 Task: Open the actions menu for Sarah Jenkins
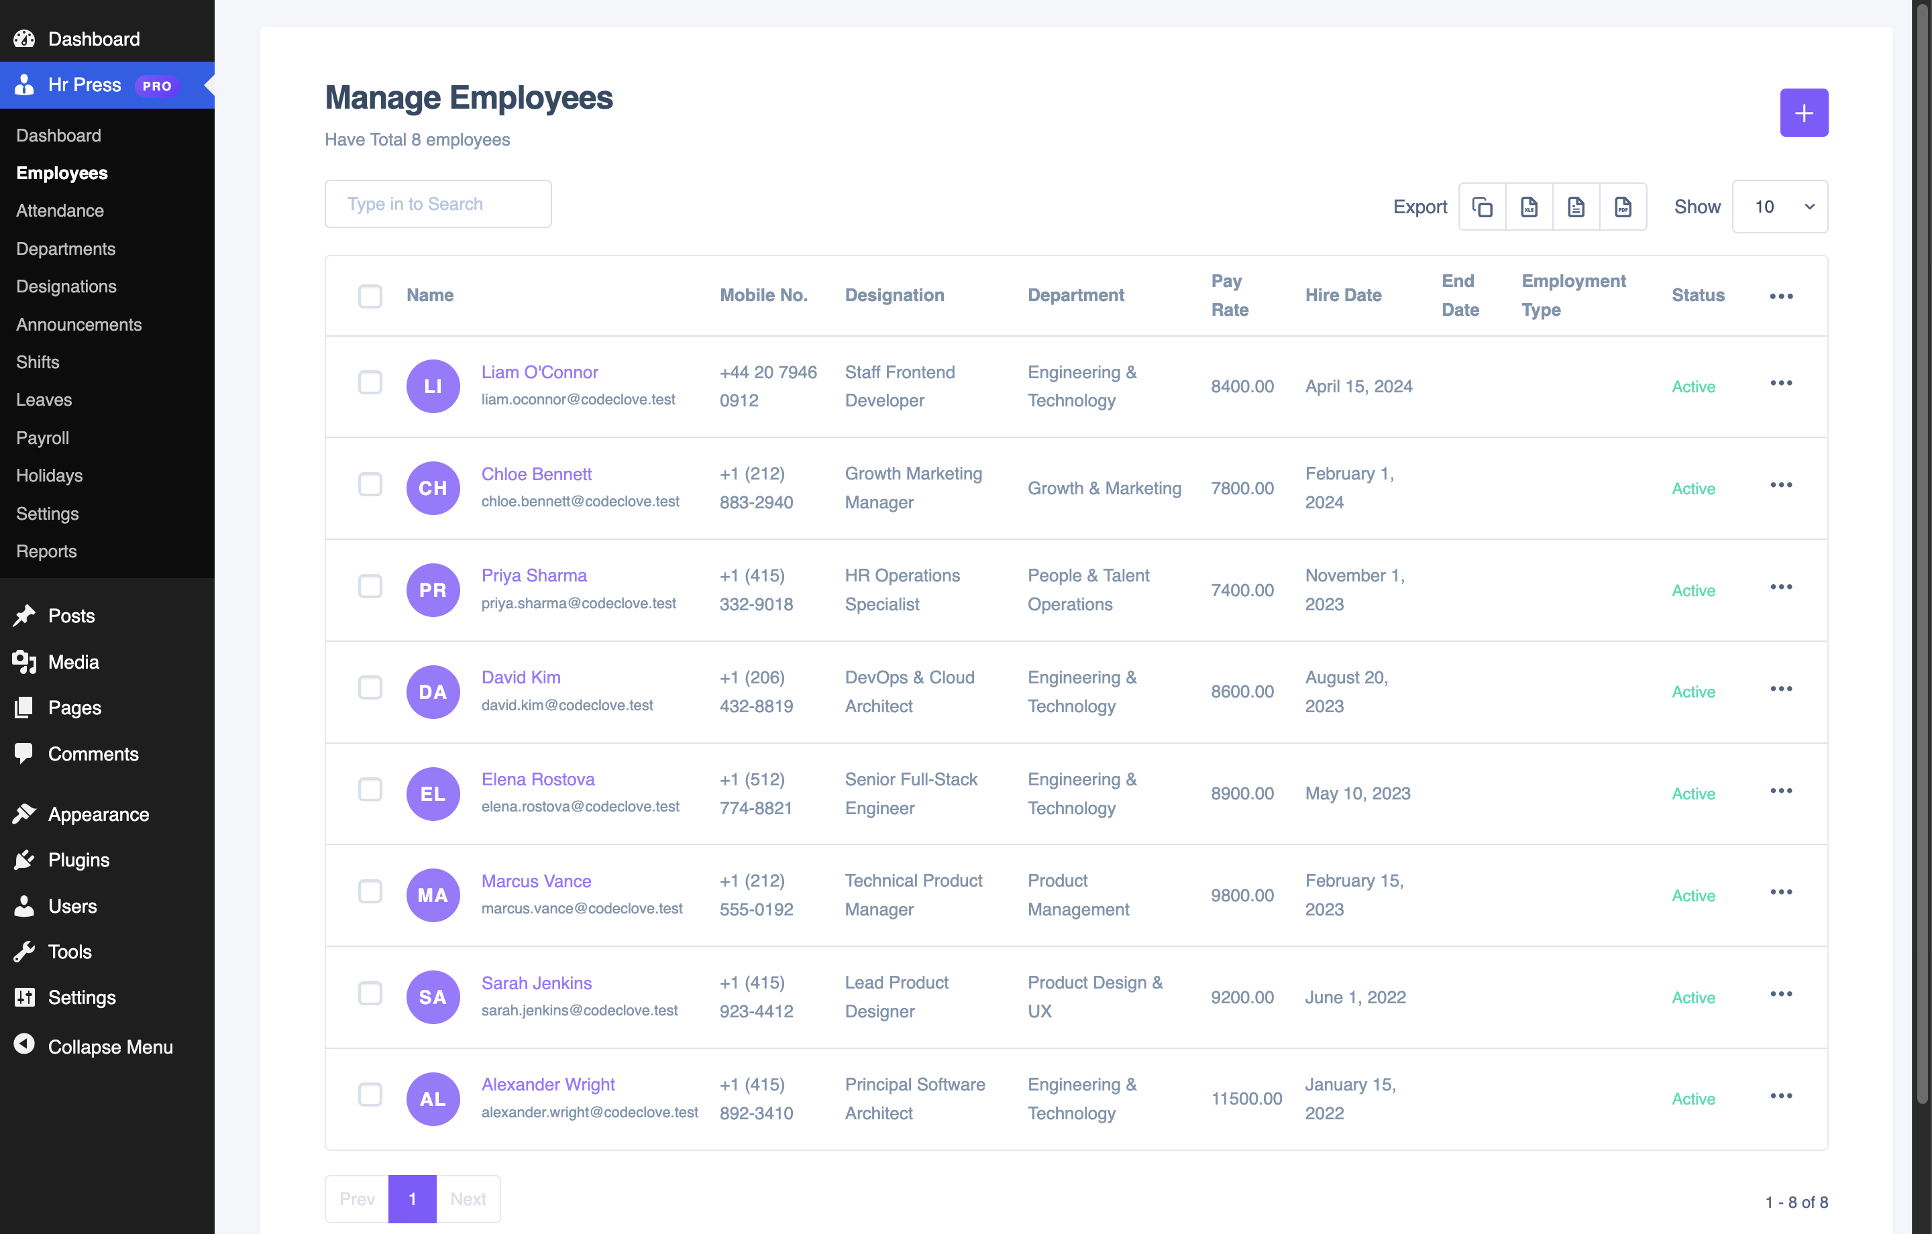(1781, 994)
